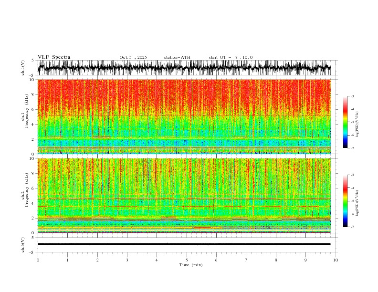The image size is (378, 292).
Task: Click the "8" kHz tick on ch.1 axis
Action: [33, 94]
